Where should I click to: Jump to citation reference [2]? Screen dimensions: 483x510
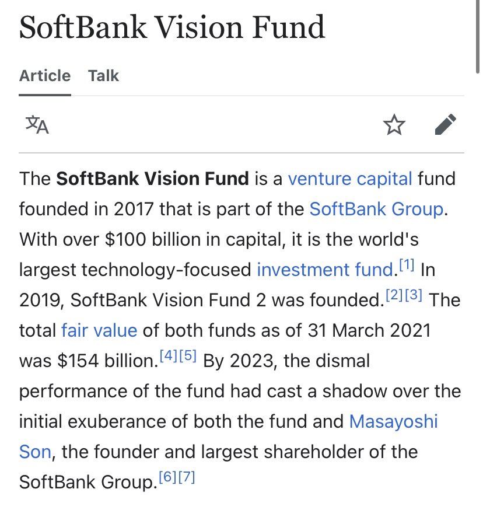coord(395,296)
